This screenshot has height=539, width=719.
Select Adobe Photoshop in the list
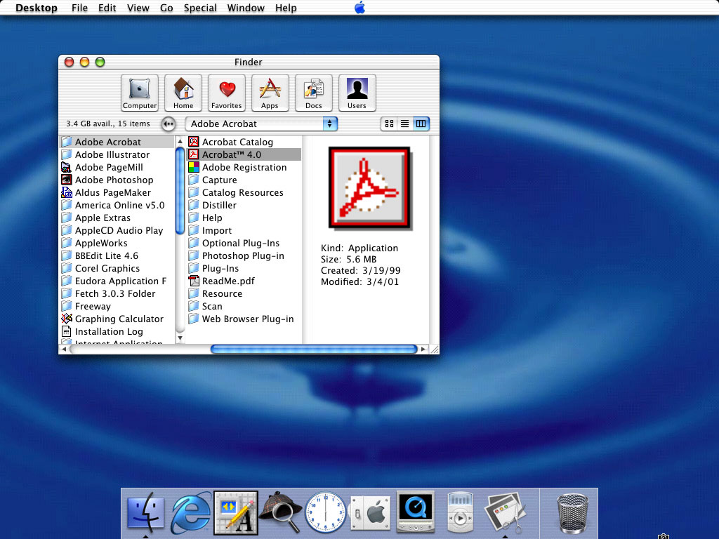coord(117,180)
